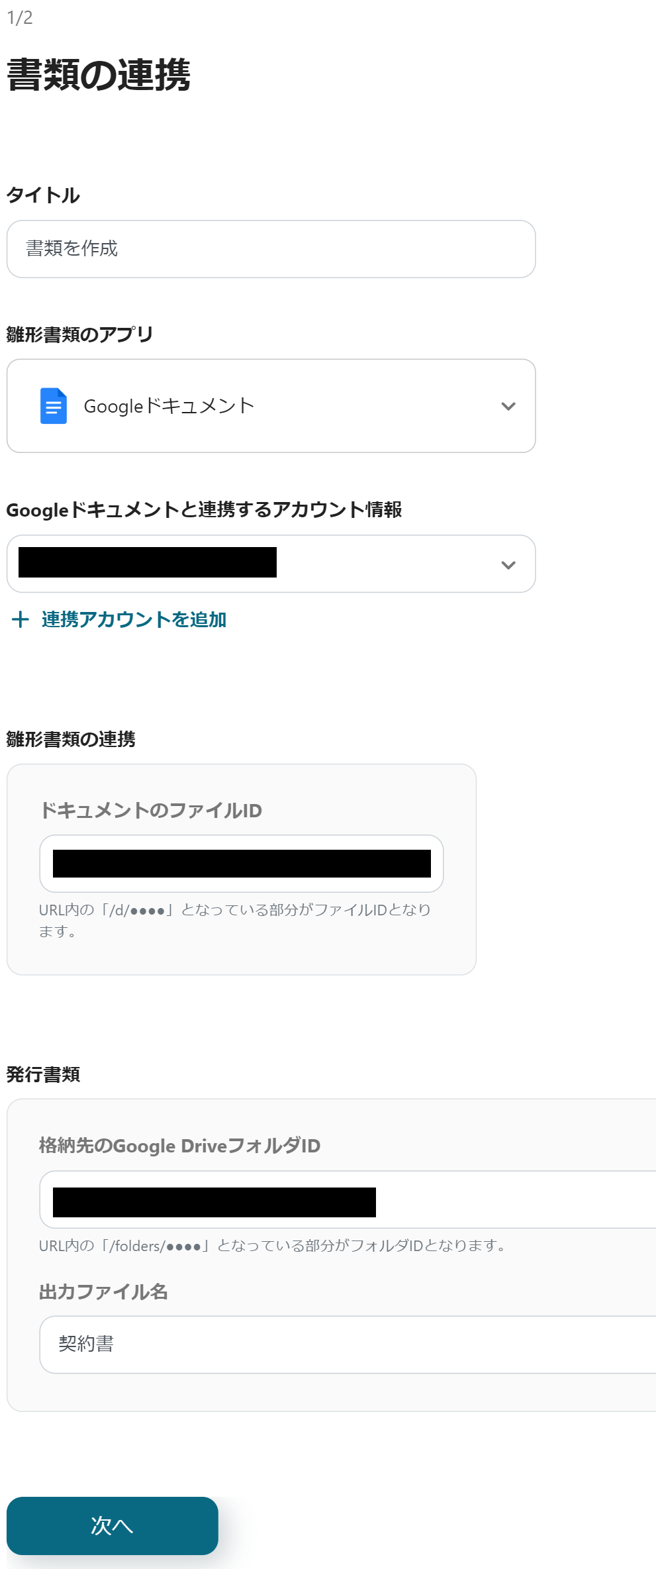The image size is (656, 1569).
Task: Expand the template app selection list
Action: click(x=271, y=405)
